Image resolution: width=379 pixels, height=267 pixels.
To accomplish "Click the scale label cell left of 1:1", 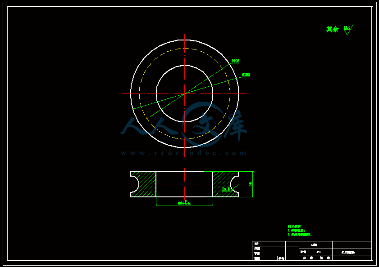I will [304, 252].
